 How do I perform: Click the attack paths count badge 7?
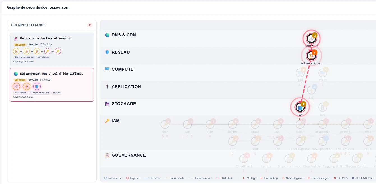[90, 25]
